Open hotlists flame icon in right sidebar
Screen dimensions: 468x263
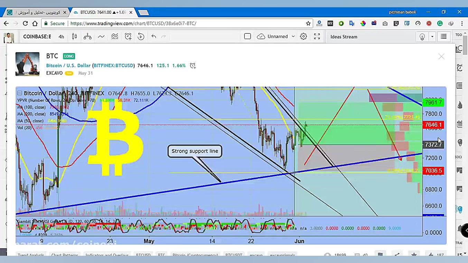(460, 105)
